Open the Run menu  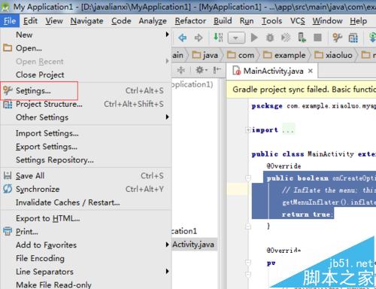coord(247,21)
